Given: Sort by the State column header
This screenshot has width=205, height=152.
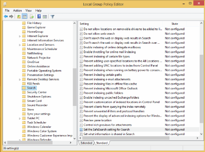Looking at the screenshot, I should pyautogui.click(x=175, y=24).
